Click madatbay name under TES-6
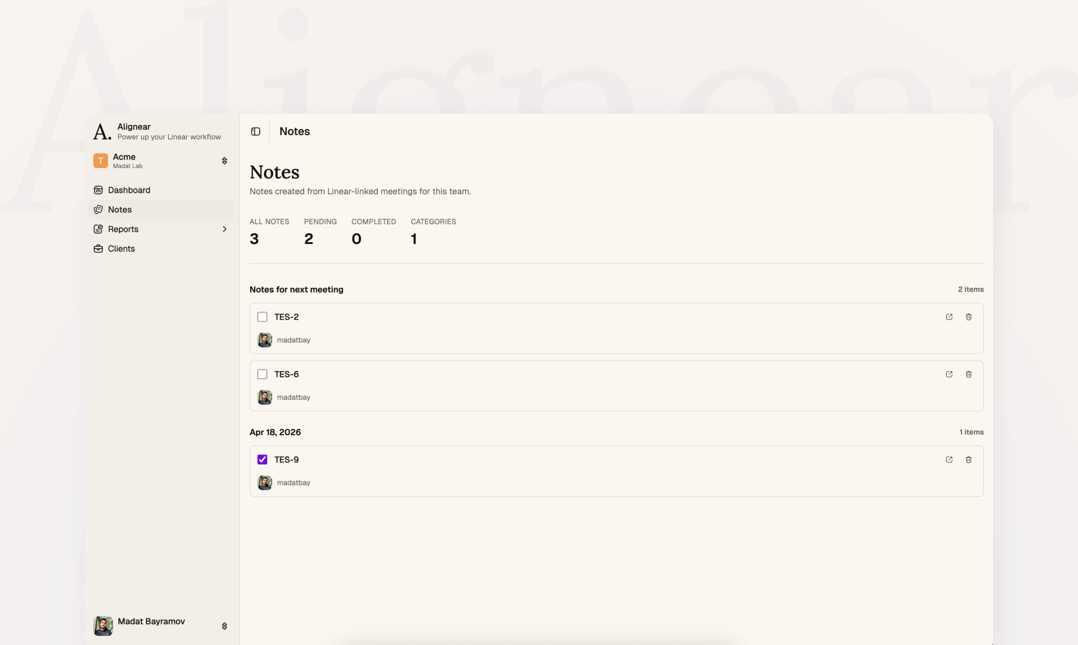Image resolution: width=1078 pixels, height=645 pixels. click(294, 397)
